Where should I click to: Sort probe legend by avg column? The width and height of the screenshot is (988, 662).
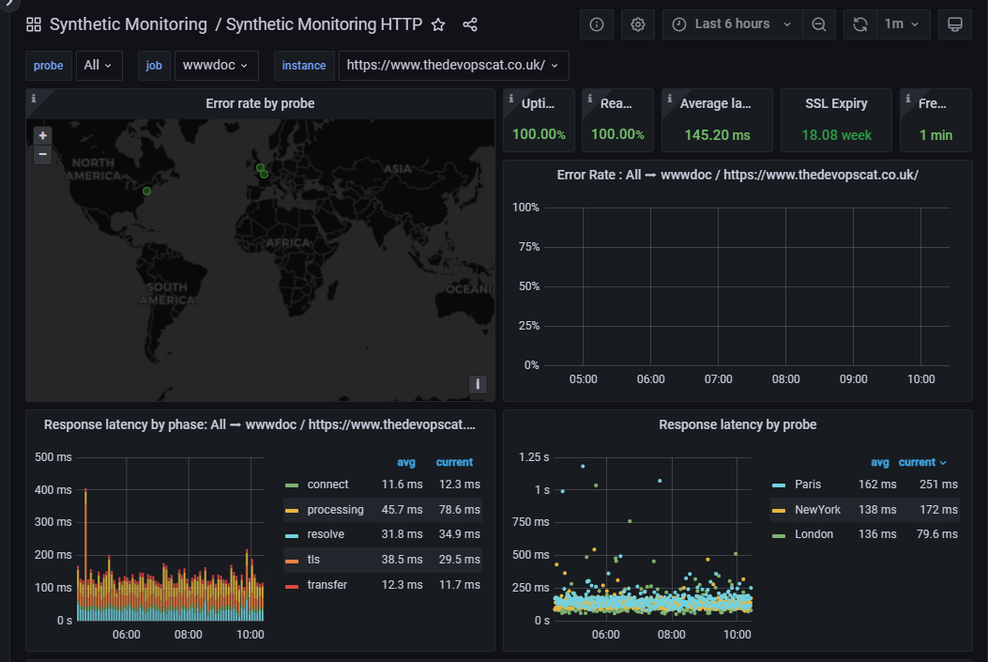(x=879, y=462)
